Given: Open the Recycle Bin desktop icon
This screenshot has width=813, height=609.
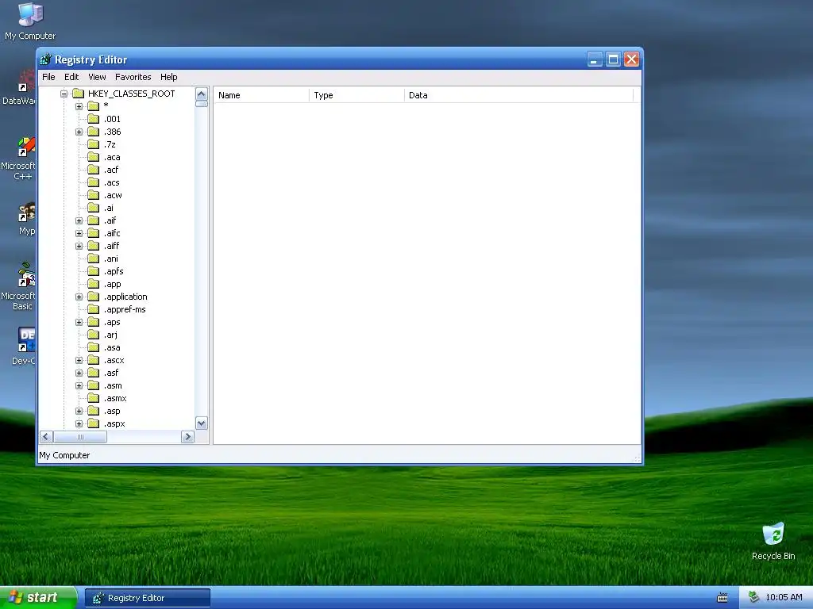Looking at the screenshot, I should (x=773, y=542).
